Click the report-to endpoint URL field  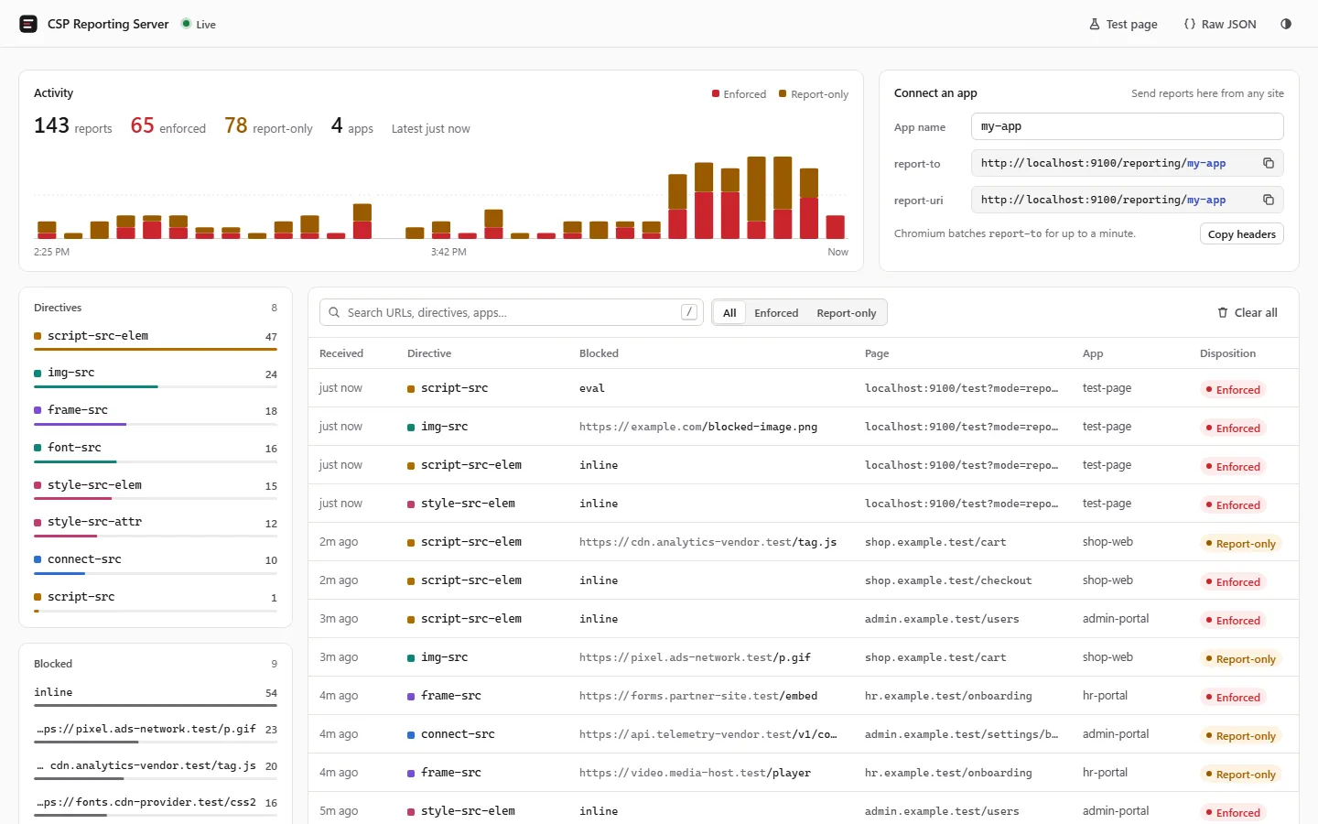1127,163
